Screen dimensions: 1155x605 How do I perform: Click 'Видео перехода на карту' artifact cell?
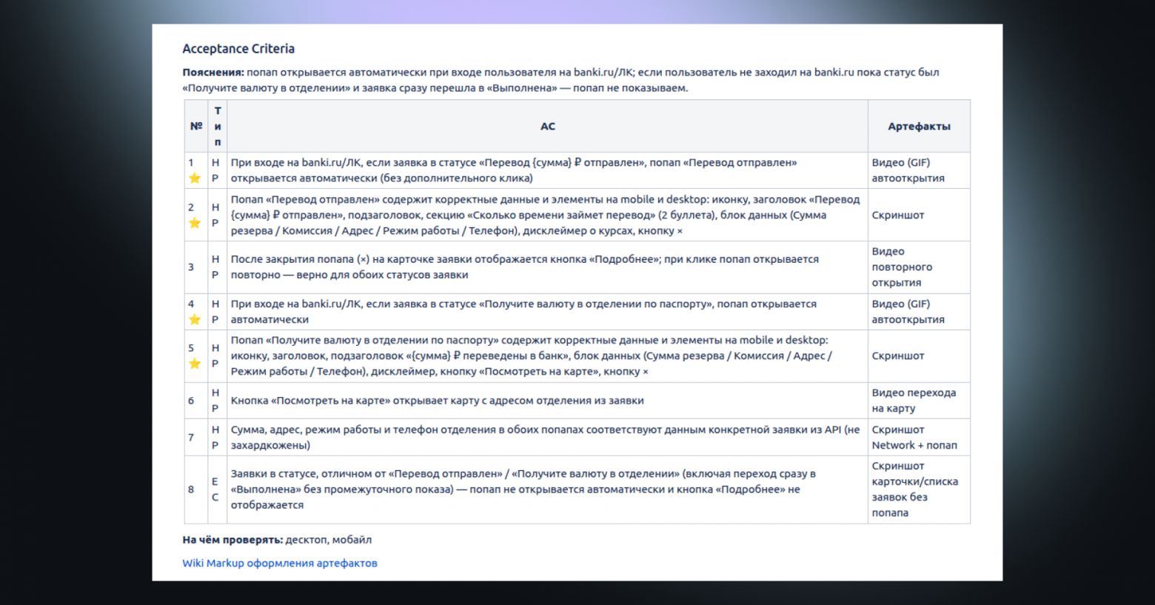(919, 401)
